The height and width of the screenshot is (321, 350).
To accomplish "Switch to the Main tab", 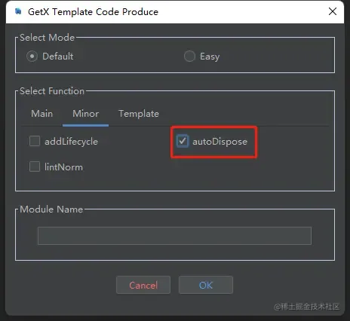I will point(42,114).
